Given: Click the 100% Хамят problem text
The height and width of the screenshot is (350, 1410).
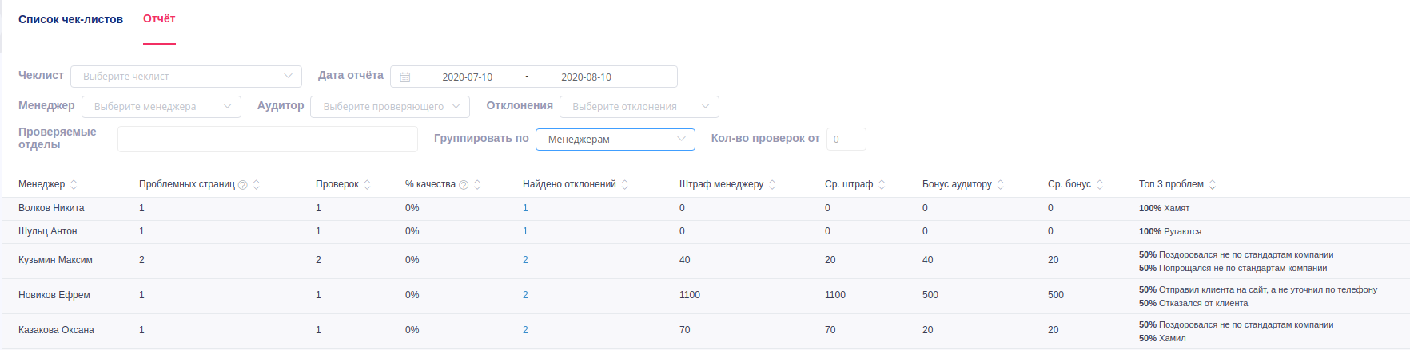Looking at the screenshot, I should (x=1164, y=208).
